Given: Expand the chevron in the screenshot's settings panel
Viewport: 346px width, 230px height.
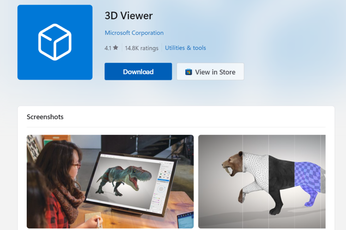Looking at the screenshot, I should tap(171, 169).
